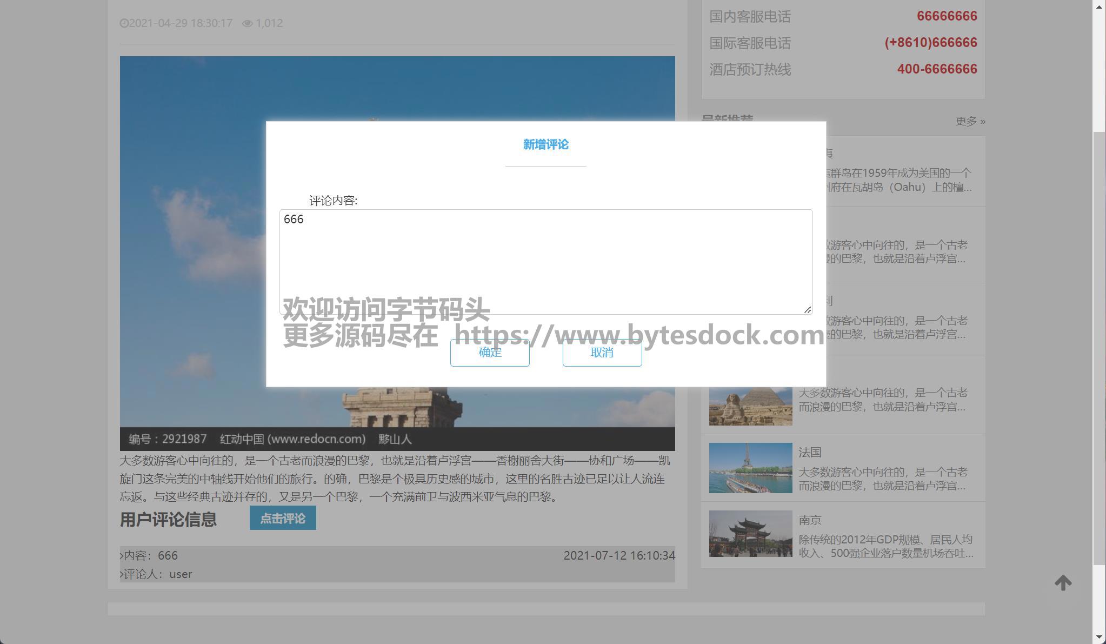The height and width of the screenshot is (644, 1106).
Task: Click the 点击评论 button
Action: pyautogui.click(x=283, y=518)
